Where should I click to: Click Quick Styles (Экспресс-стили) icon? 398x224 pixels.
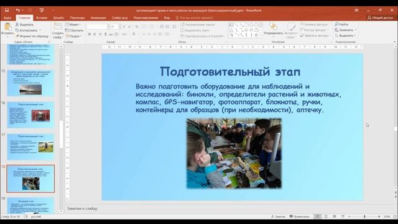tap(291, 26)
